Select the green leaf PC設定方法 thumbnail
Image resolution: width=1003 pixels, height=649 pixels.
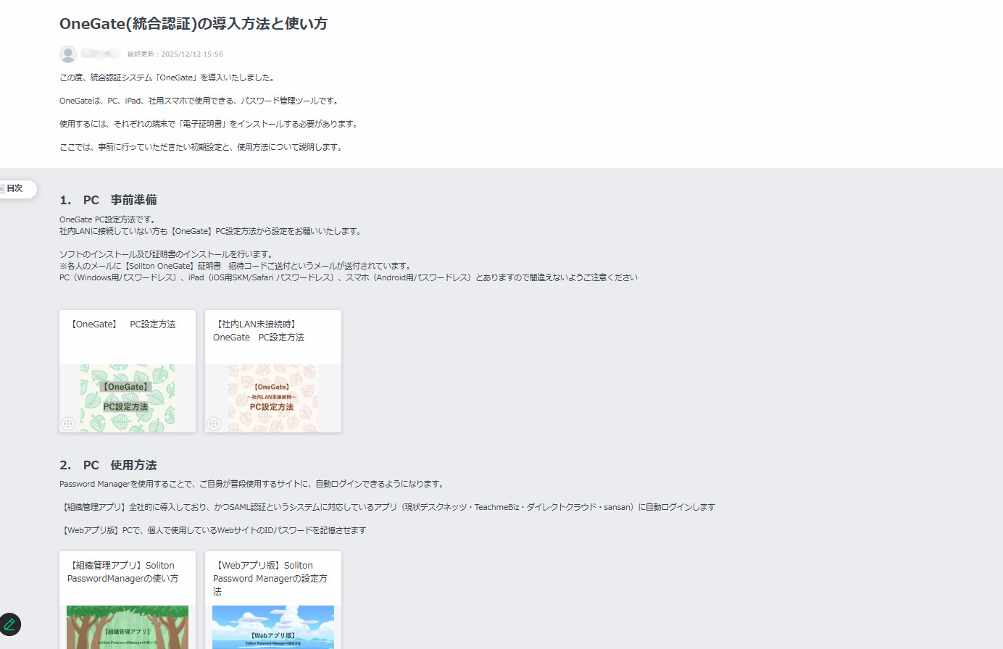coord(128,398)
